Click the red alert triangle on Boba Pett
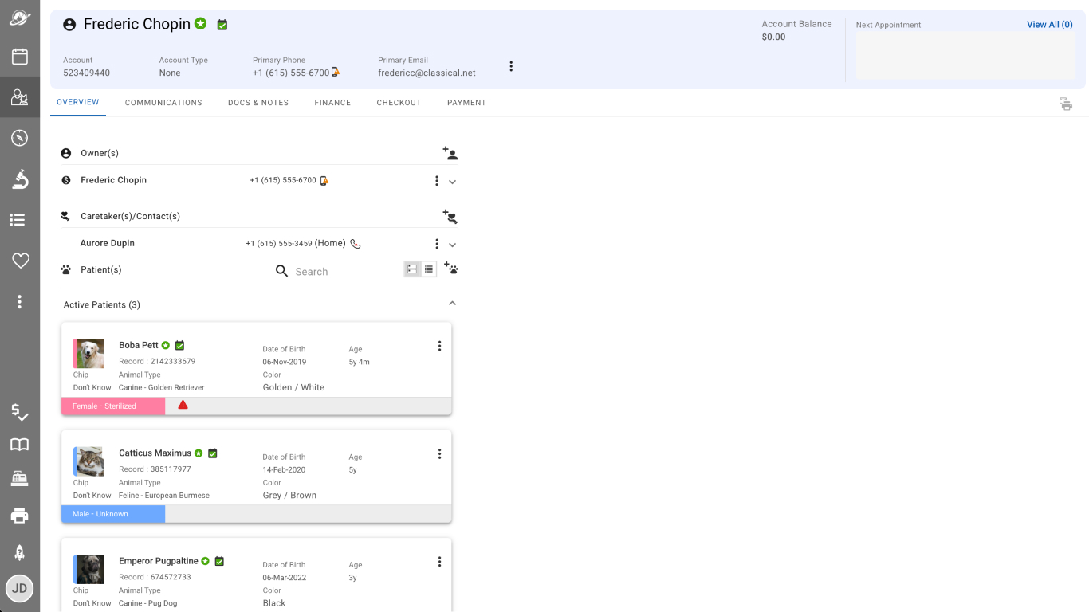This screenshot has height=612, width=1089. 183,405
